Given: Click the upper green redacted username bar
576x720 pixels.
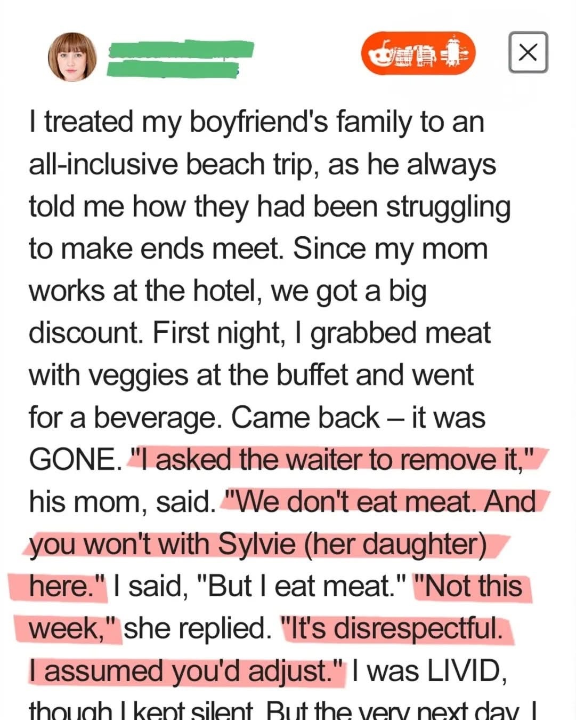Looking at the screenshot, I should [180, 49].
